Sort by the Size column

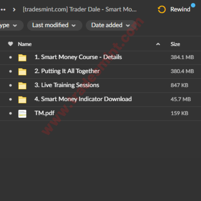point(175,44)
